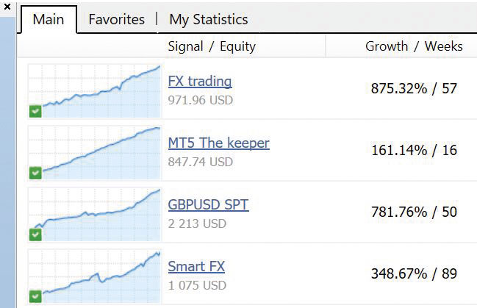Select the 875.32% / 57 growth cell
The image size is (477, 308).
tap(414, 89)
